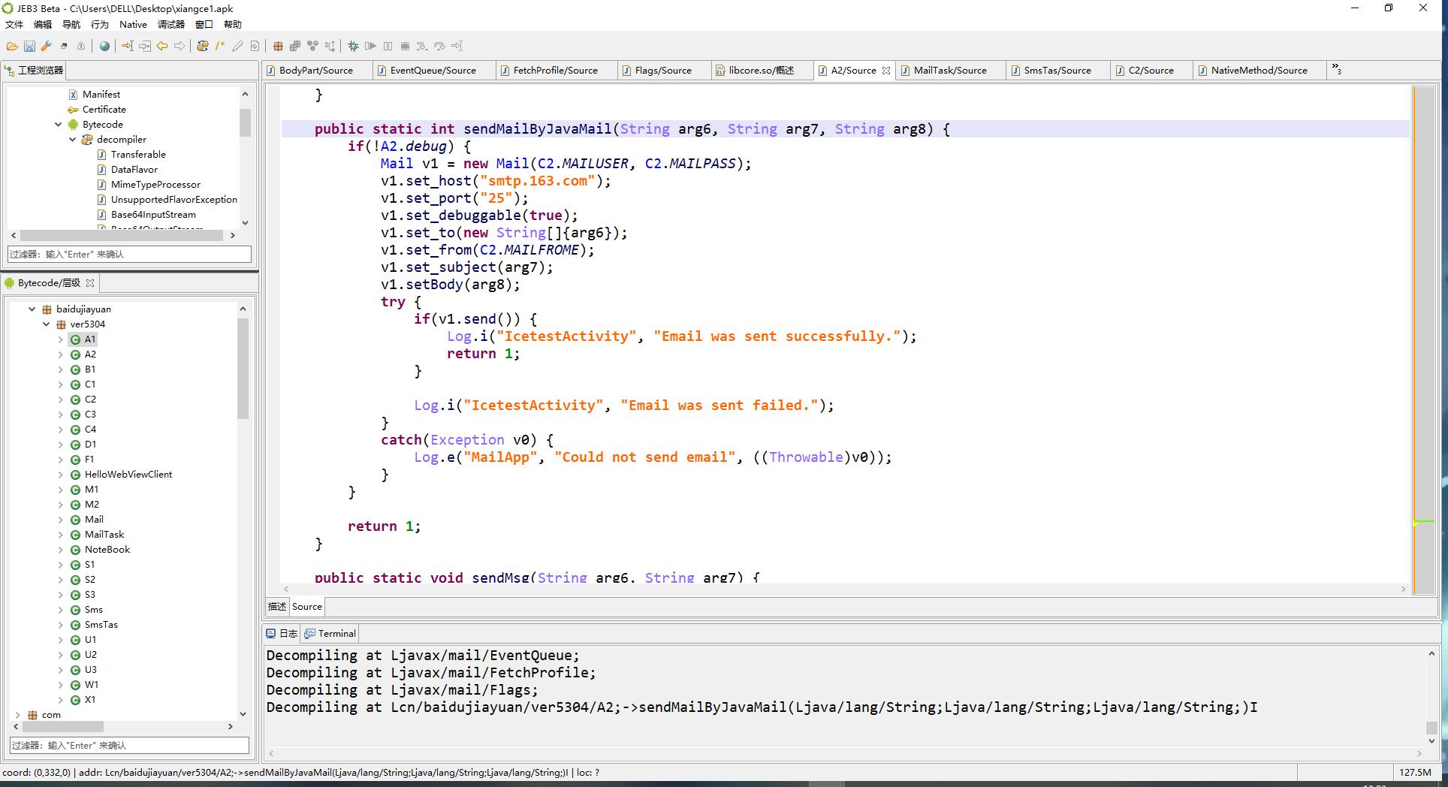Open file with the folder toolbar icon
1448x787 pixels.
(12, 46)
